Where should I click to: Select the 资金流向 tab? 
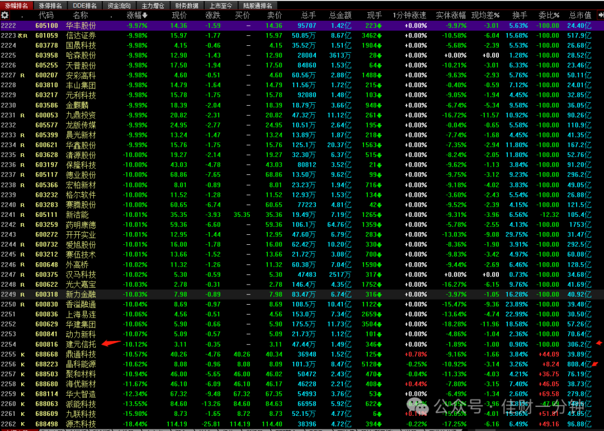tap(119, 6)
